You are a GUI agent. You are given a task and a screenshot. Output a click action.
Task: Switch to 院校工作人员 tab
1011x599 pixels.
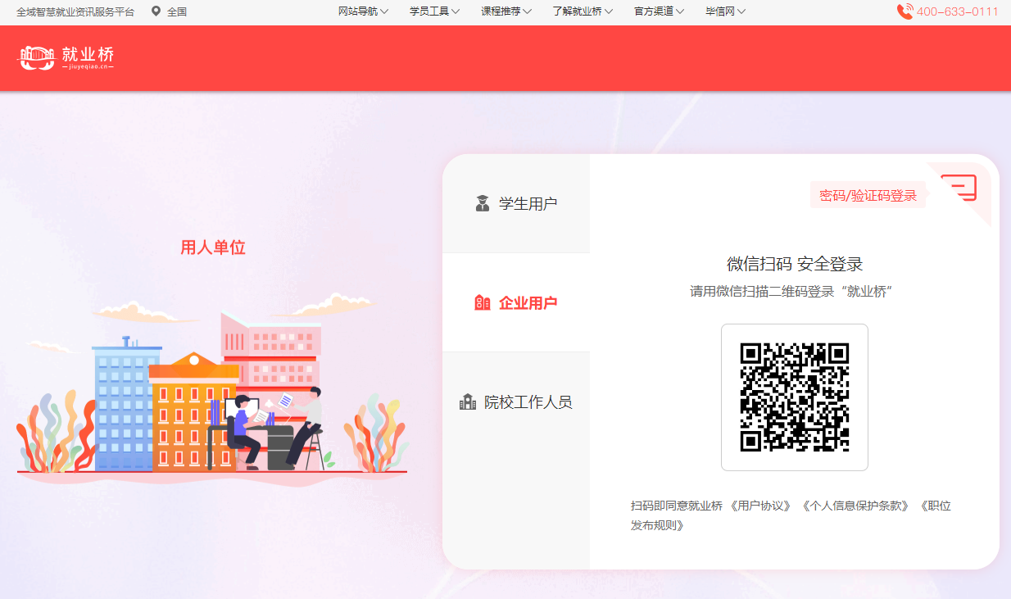(516, 402)
